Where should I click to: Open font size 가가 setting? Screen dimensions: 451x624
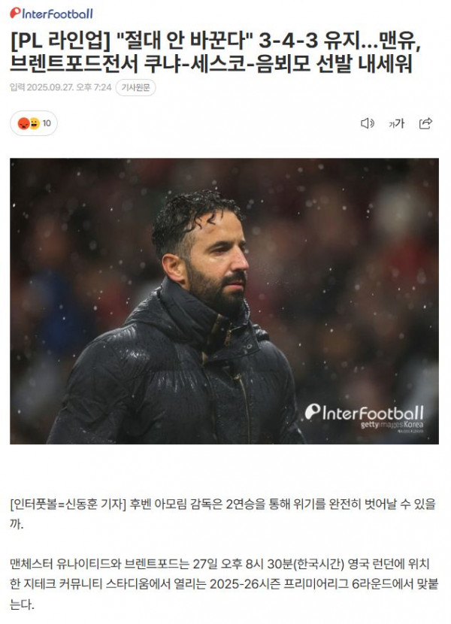pyautogui.click(x=396, y=123)
